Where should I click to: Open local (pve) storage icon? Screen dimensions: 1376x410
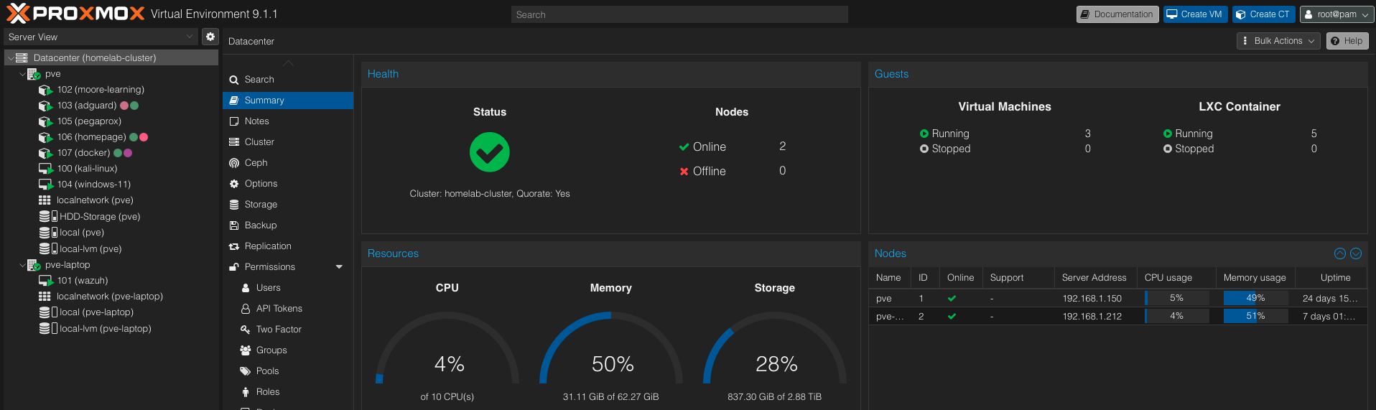[x=47, y=233]
